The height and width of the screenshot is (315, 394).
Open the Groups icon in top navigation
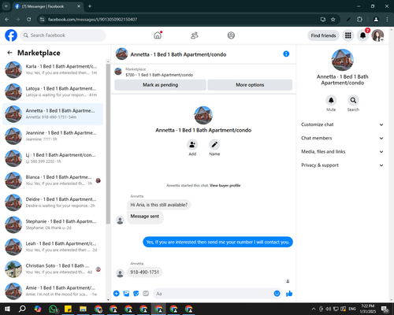231,35
